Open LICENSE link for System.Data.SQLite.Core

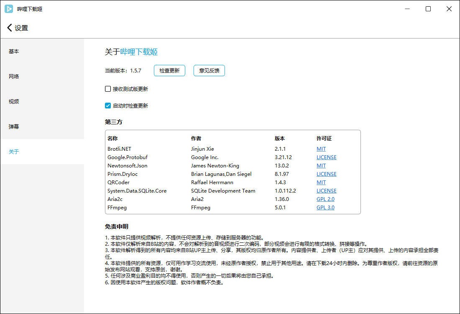click(327, 190)
